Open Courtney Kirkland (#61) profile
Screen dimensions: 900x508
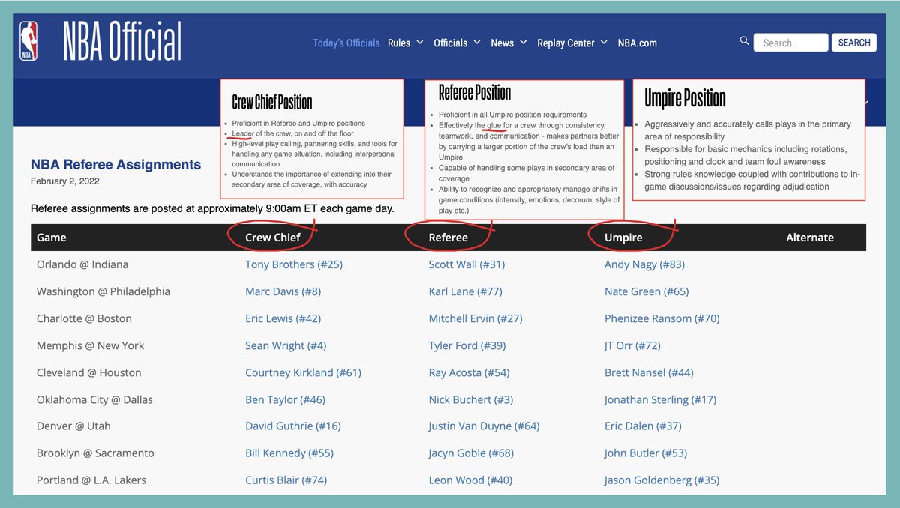tap(303, 372)
